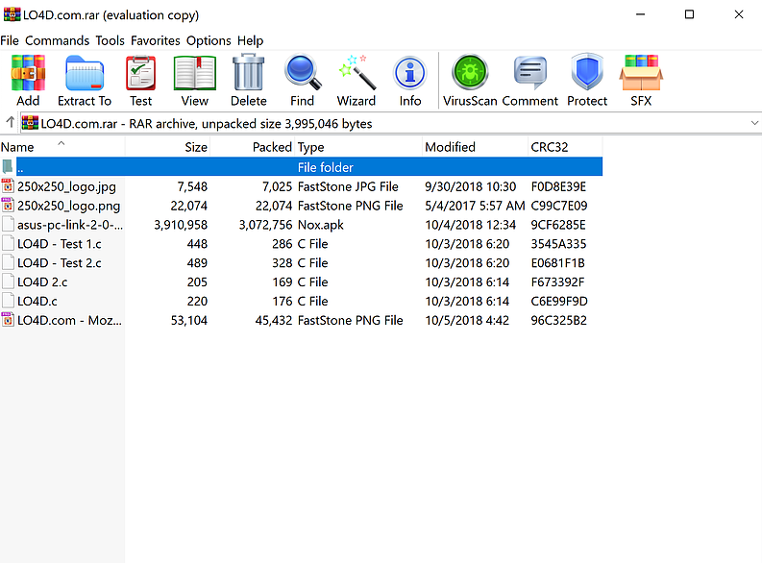Viewport: 762px width, 563px height.
Task: Open the Tools menu
Action: pos(110,40)
